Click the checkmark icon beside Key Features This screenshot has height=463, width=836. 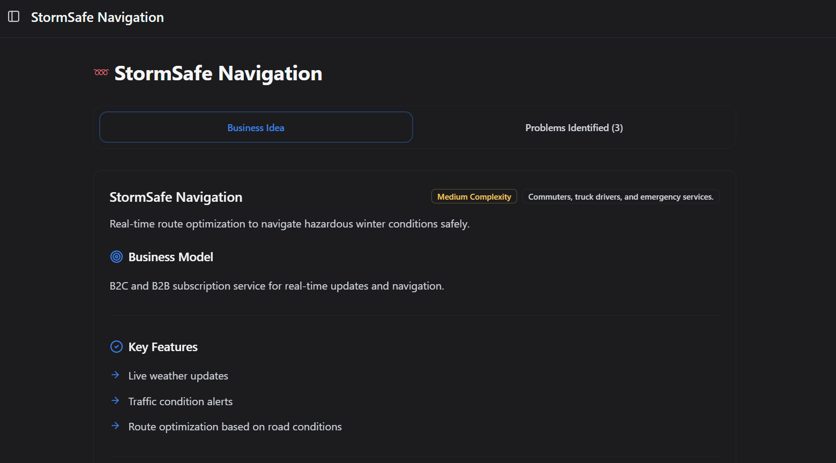tap(116, 347)
